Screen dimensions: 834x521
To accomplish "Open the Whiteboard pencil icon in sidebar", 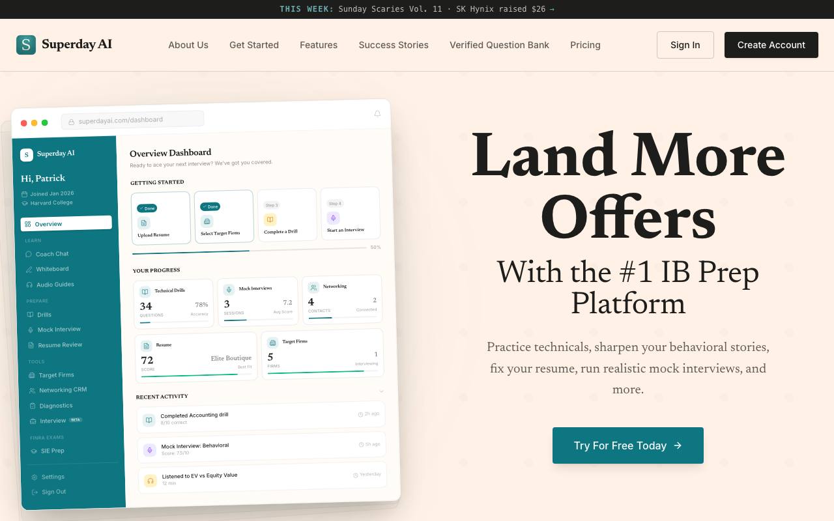I will pyautogui.click(x=29, y=270).
